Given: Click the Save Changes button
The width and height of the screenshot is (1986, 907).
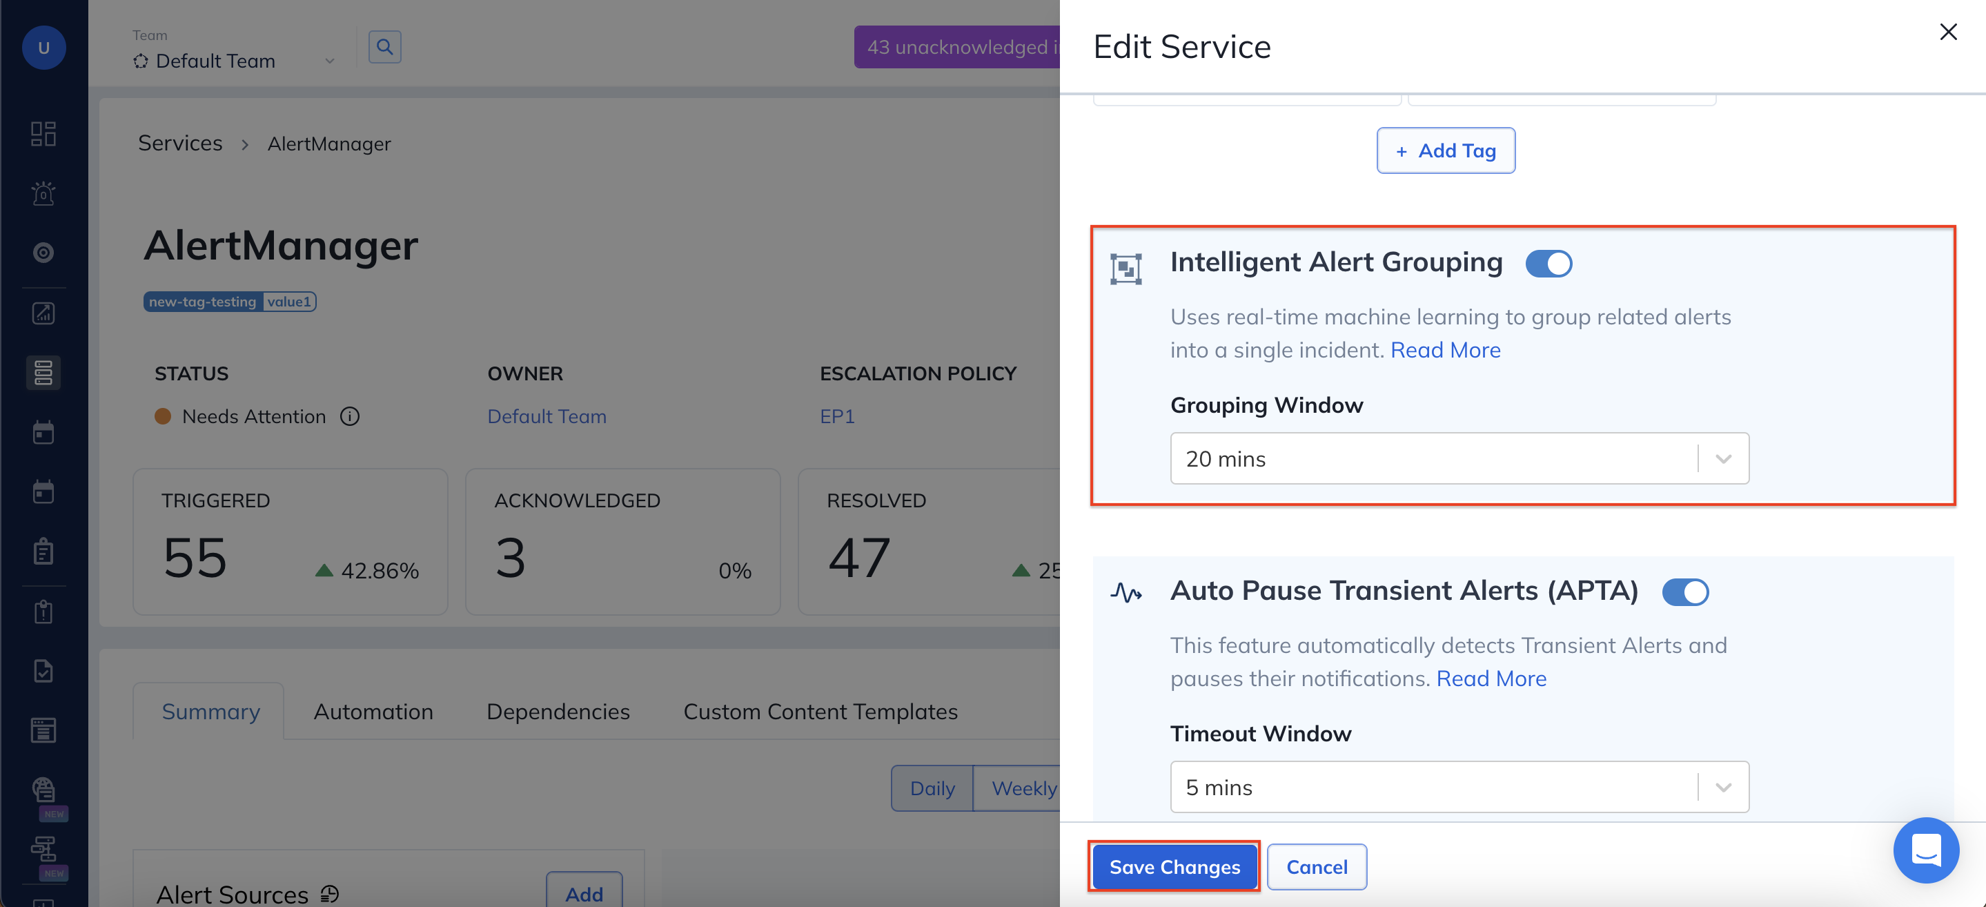Looking at the screenshot, I should pos(1174,867).
